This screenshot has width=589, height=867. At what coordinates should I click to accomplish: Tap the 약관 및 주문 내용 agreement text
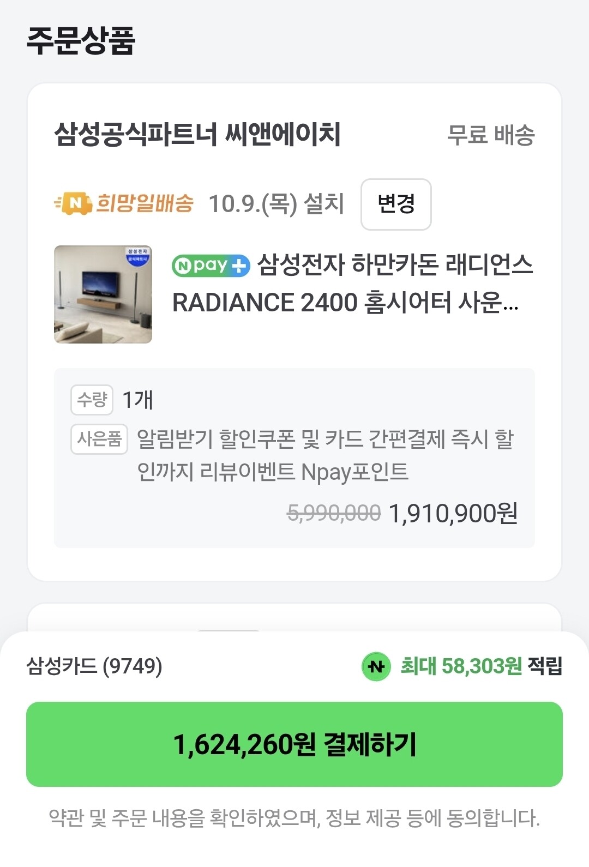294,818
